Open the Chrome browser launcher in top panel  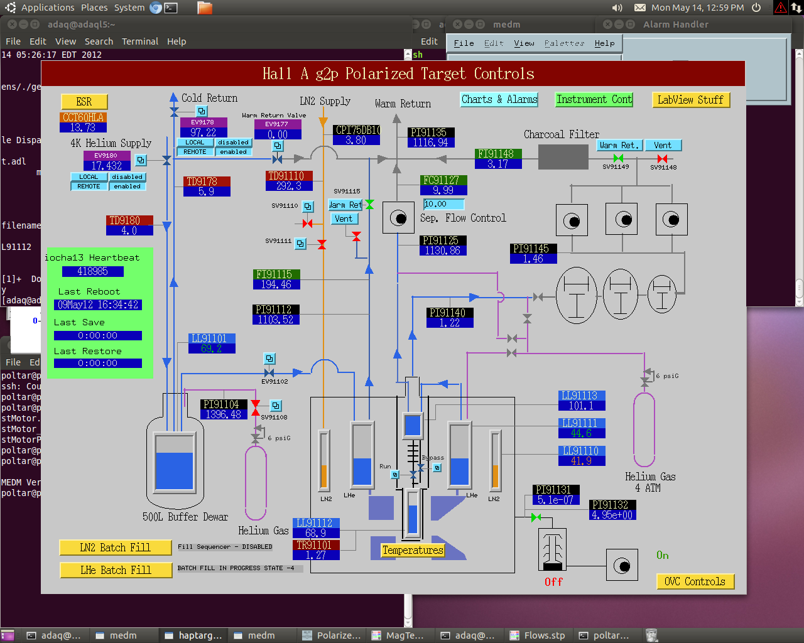pyautogui.click(x=156, y=8)
